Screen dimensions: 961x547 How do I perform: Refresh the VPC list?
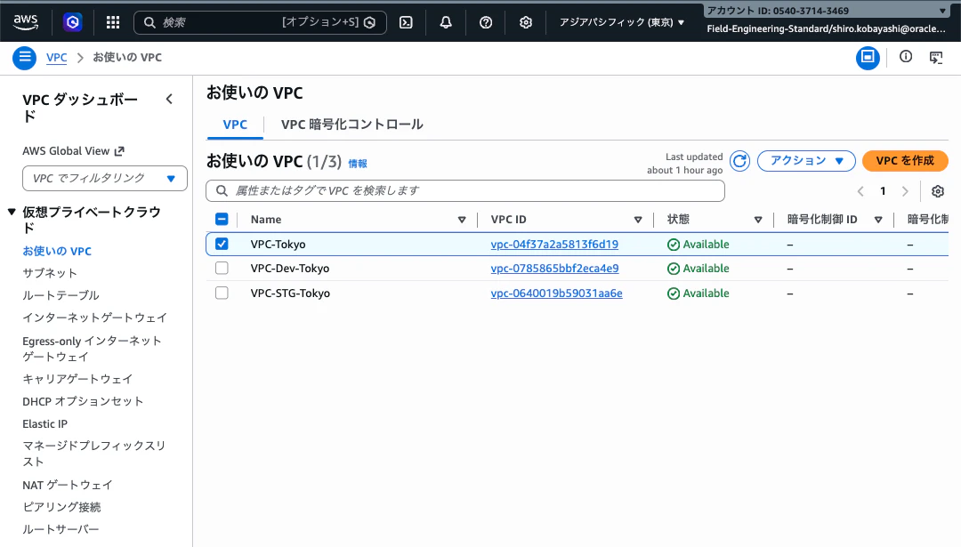coord(739,161)
